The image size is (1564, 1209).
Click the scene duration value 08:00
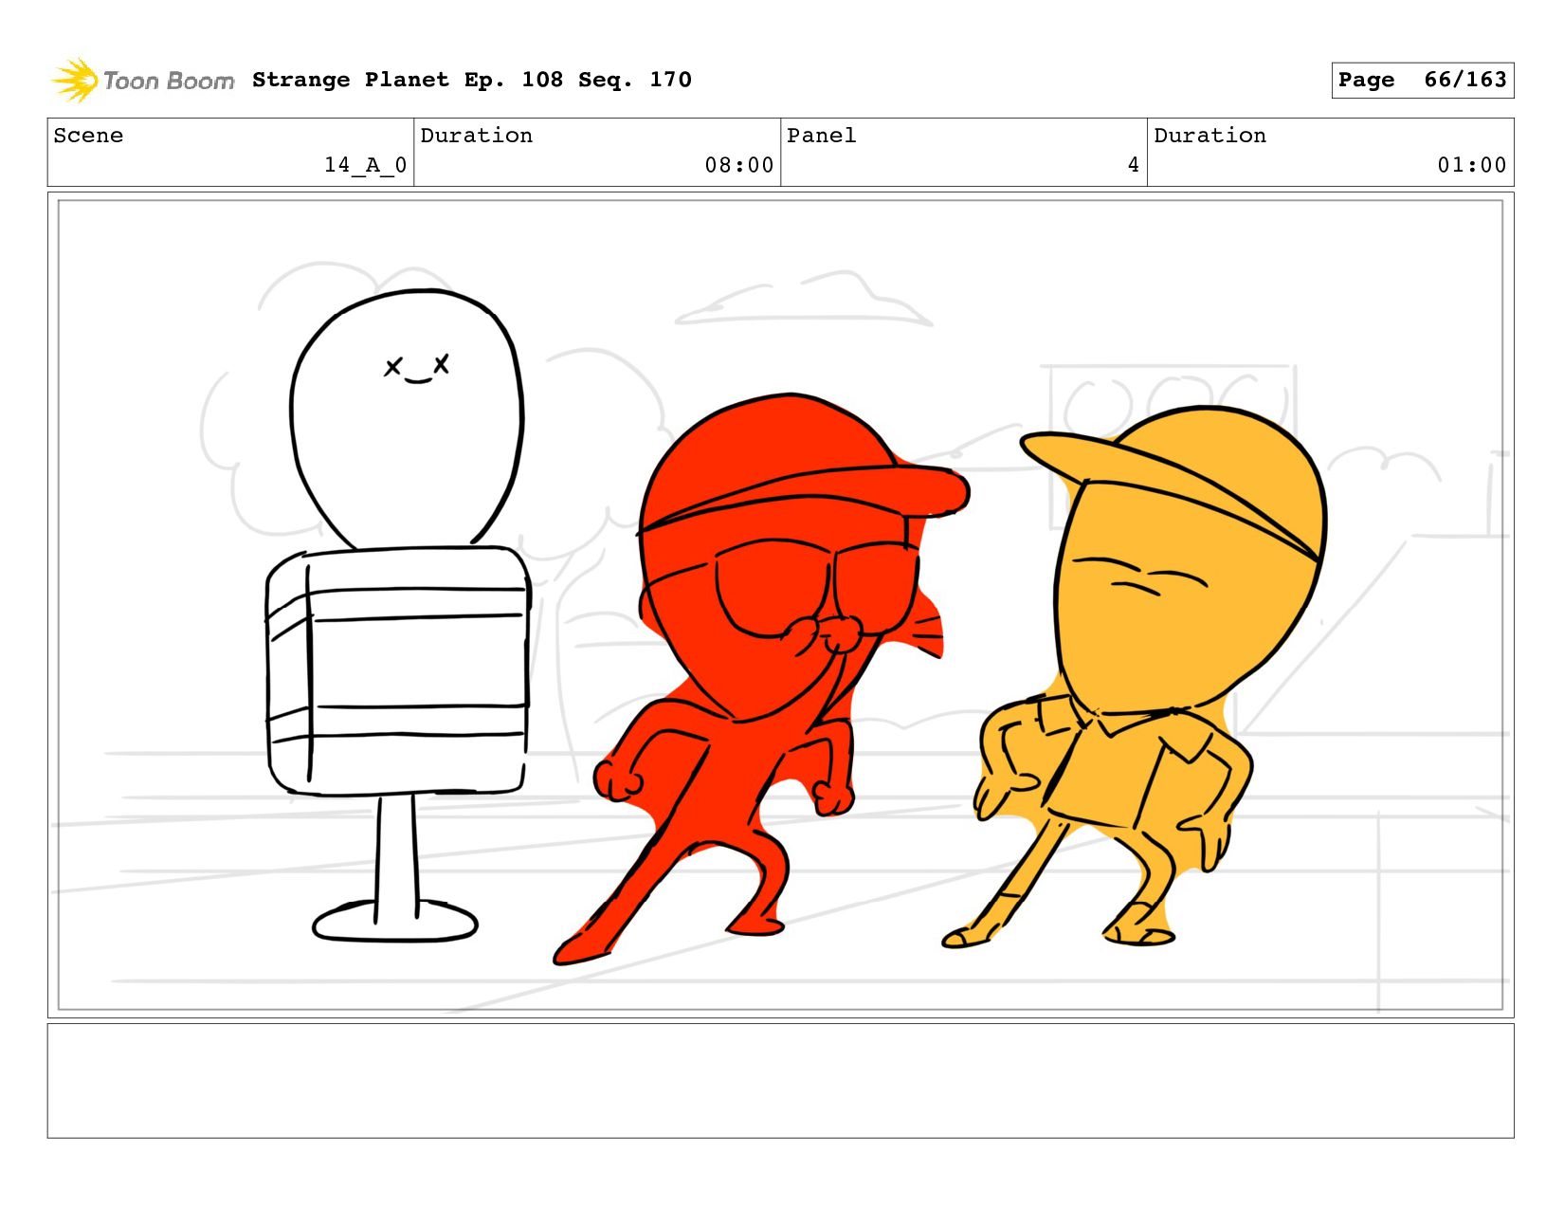coord(738,165)
